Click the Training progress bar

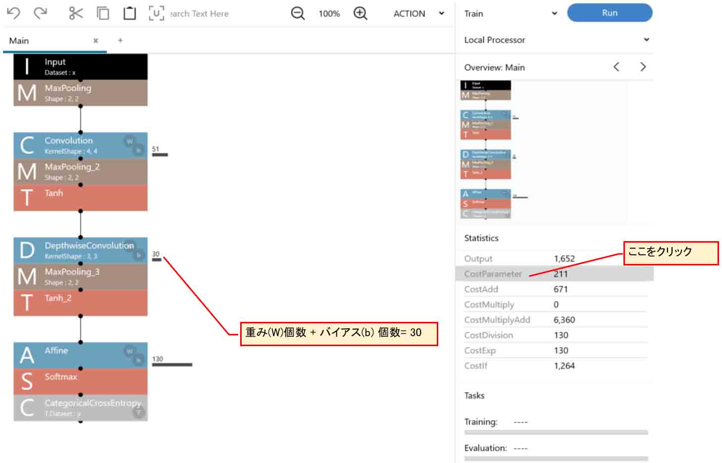pyautogui.click(x=556, y=432)
